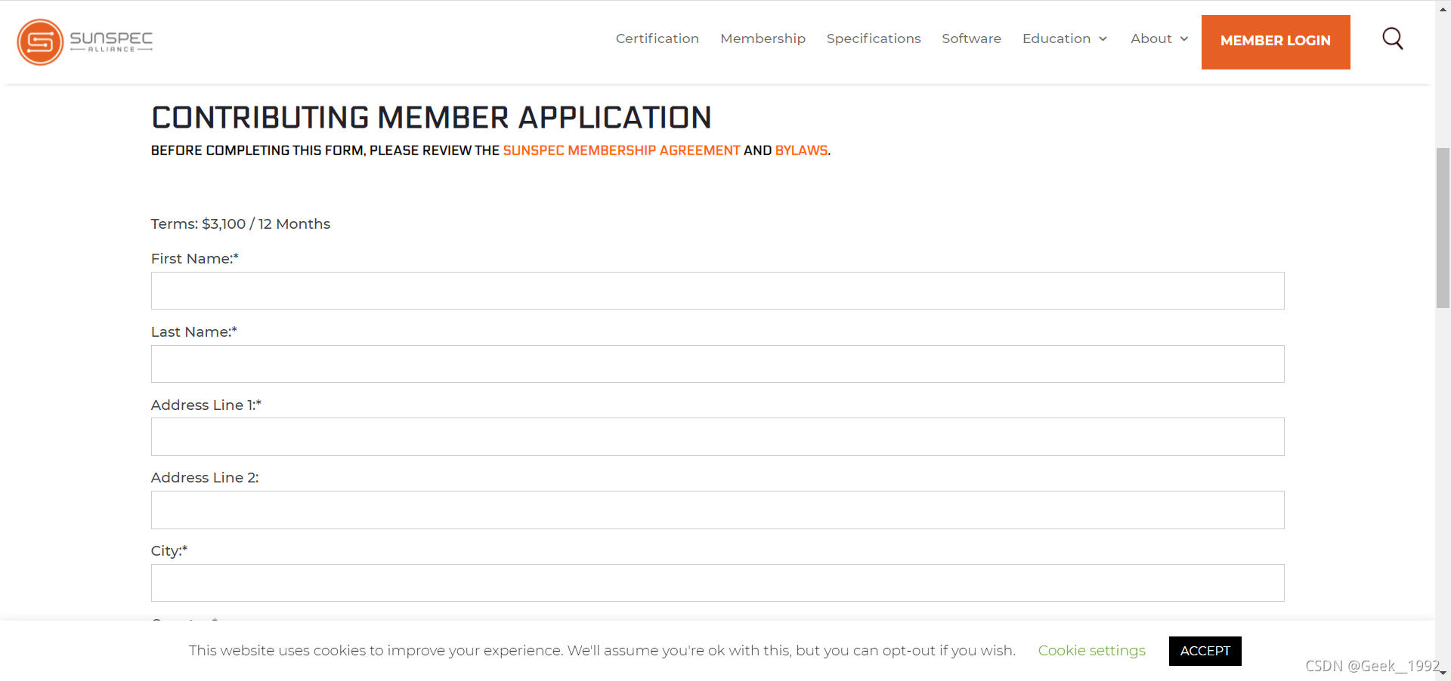Open the About menu item
Viewport: 1451px width, 681px height.
click(1151, 39)
